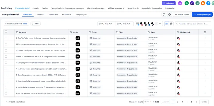Click the Redes sociais button
Screen dimensions: 214x106
click(182, 15)
